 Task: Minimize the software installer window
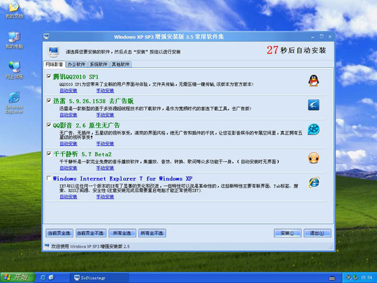[313, 37]
